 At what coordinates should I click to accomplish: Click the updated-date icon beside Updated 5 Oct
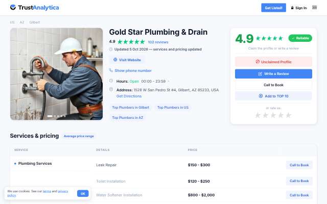(111, 49)
